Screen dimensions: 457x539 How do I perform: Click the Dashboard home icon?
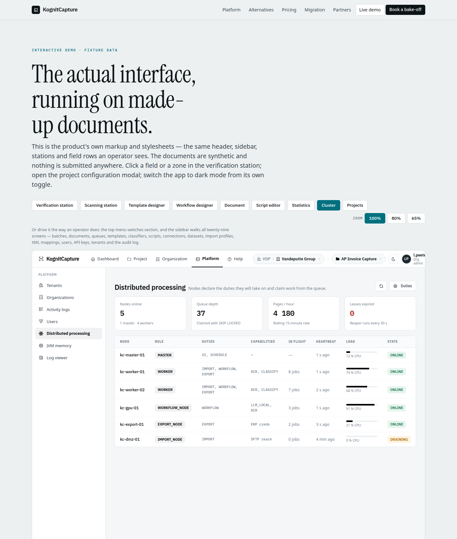point(93,259)
